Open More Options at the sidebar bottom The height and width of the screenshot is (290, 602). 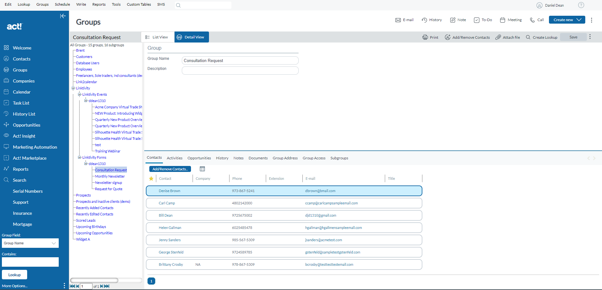point(15,286)
